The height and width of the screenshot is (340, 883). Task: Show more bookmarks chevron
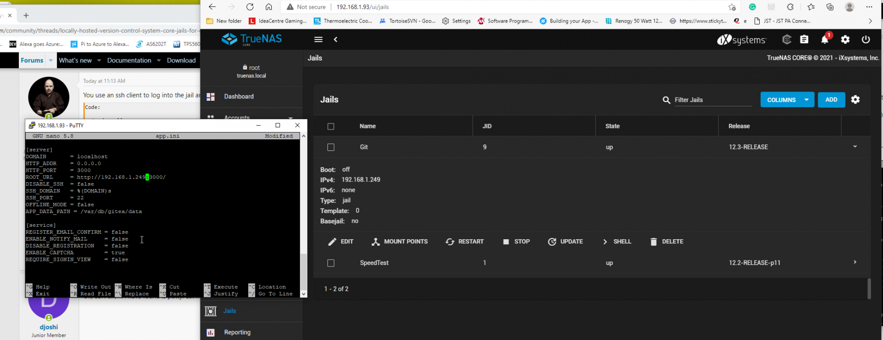pos(870,21)
